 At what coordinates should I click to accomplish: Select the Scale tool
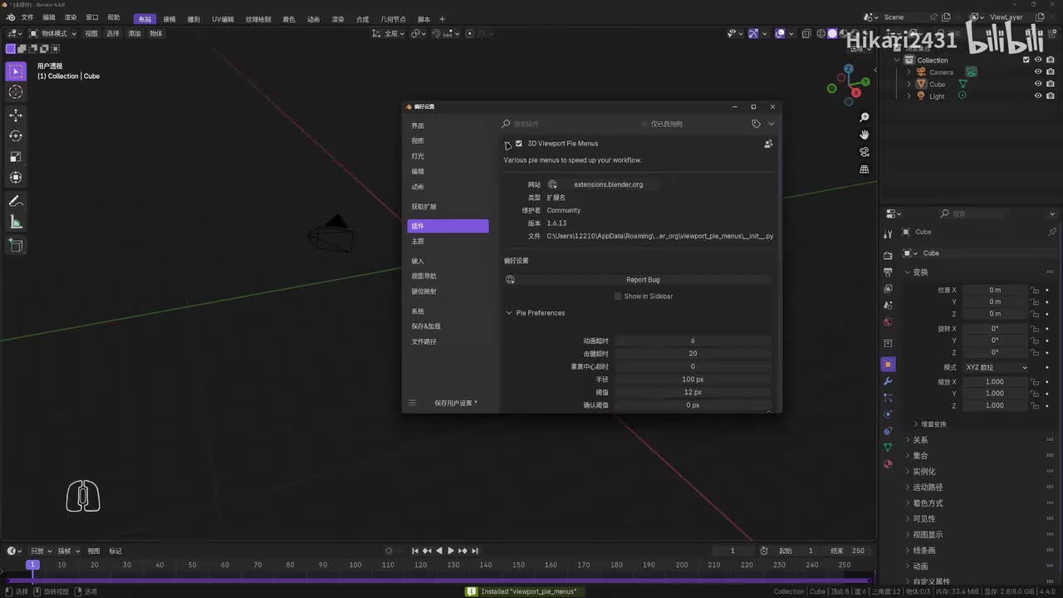click(16, 156)
